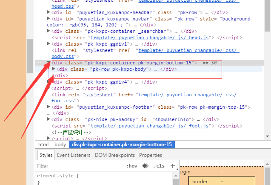Switch to the Event Listeners tab
271x185 pixels.
tap(74, 155)
